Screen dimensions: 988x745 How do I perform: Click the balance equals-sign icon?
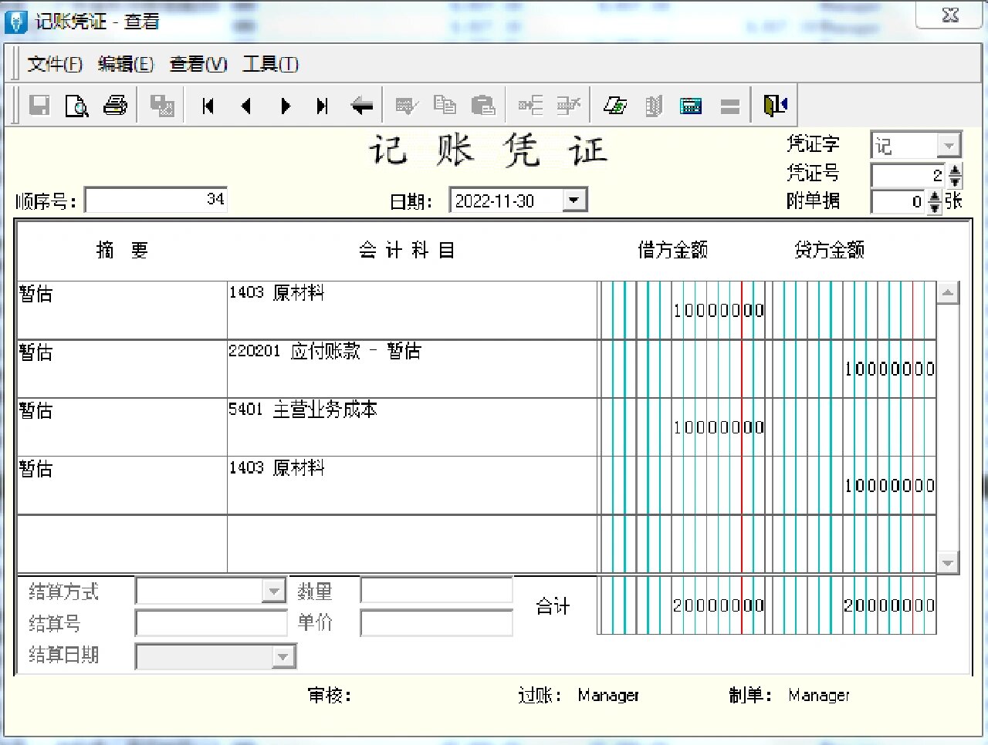click(x=730, y=106)
